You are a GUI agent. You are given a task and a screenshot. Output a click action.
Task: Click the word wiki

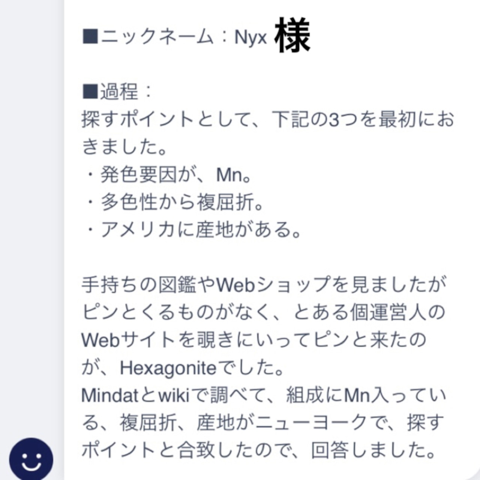click(174, 395)
